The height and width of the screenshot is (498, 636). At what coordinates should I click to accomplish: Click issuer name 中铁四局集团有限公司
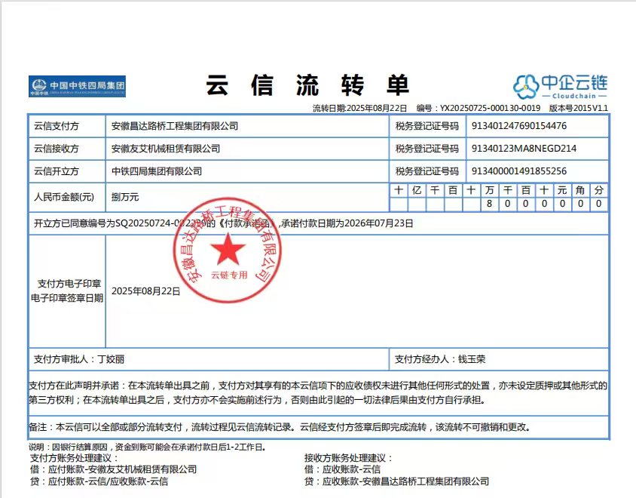(156, 171)
